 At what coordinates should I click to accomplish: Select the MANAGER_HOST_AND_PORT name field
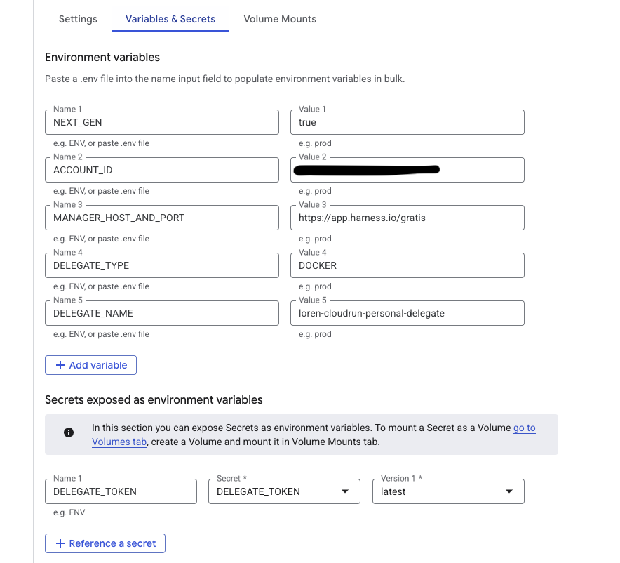(162, 218)
